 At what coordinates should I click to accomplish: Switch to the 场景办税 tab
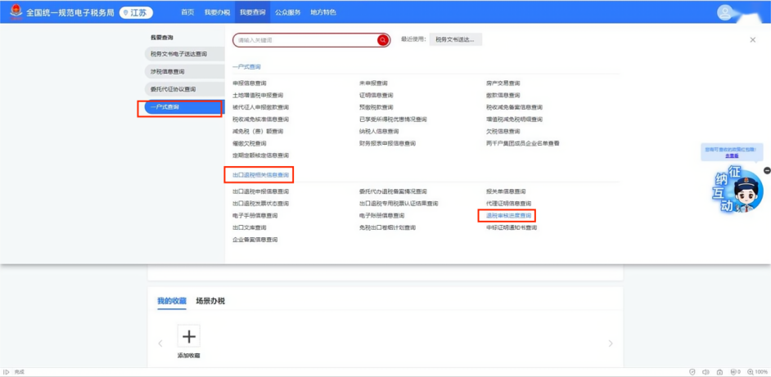(x=210, y=301)
